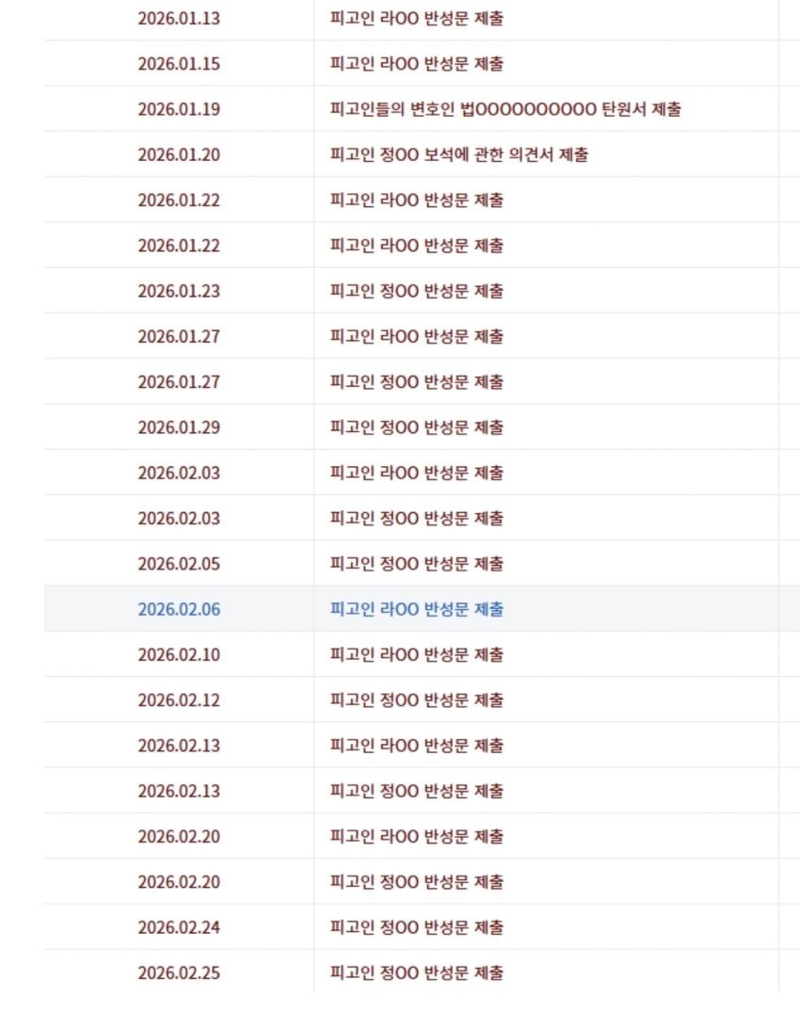
Task: Open 피고인 라OO 반성문 from 2026.02.13
Action: pos(416,746)
